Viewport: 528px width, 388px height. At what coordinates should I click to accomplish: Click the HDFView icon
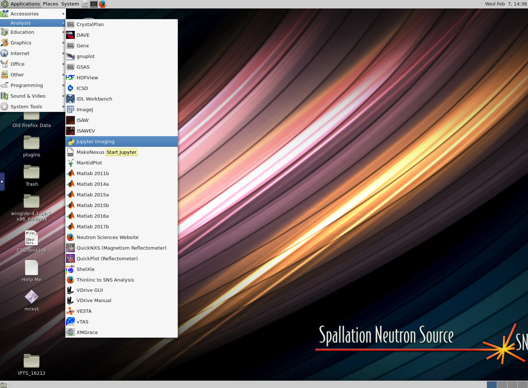pyautogui.click(x=70, y=77)
